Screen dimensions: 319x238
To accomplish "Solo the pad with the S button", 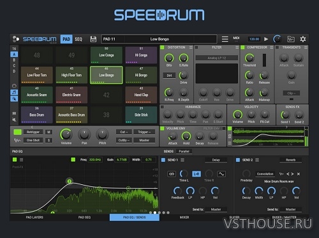I will pos(48,140).
